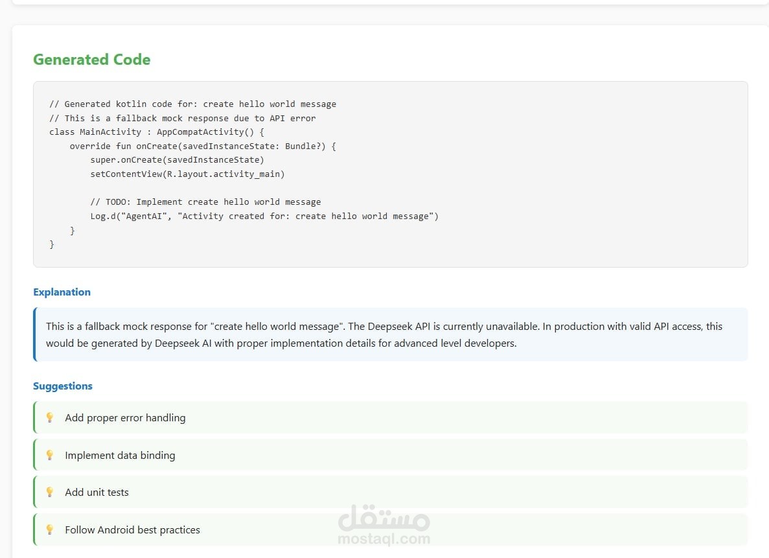
Task: Click the TODO comment line in code
Action: [205, 202]
